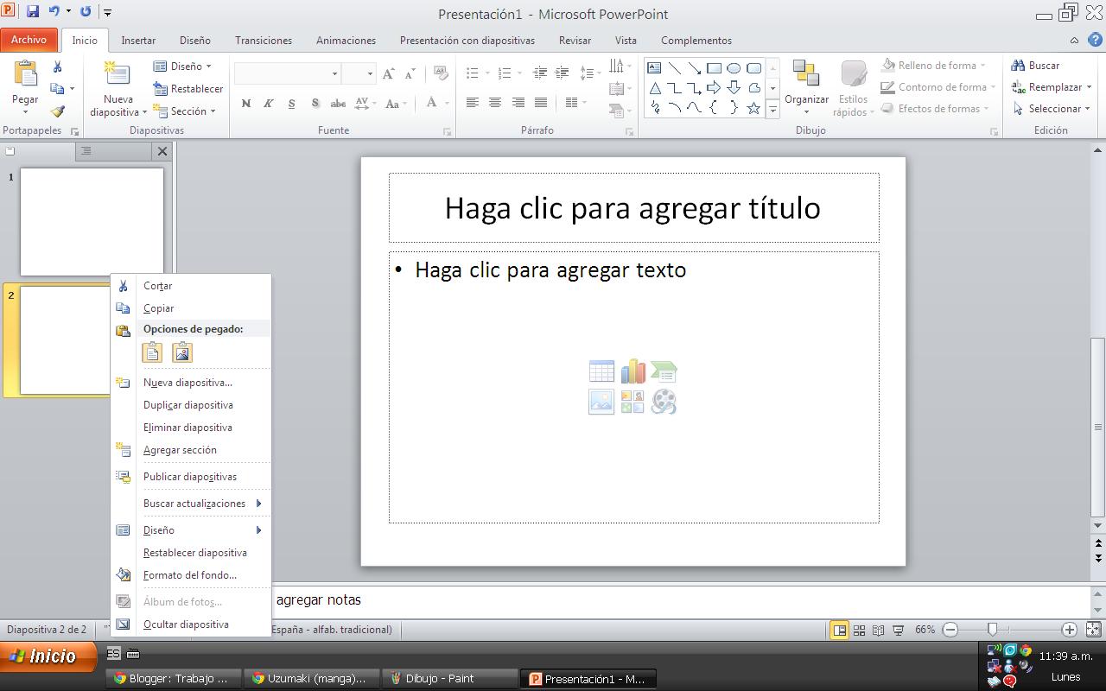Open the Nueva diapositiva dropdown arrow
Screen dimensions: 1106x691
point(144,112)
